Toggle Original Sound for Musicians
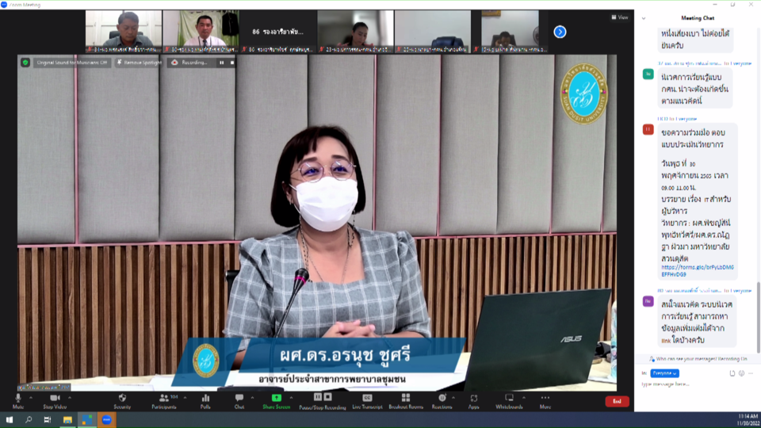The height and width of the screenshot is (428, 761). [x=71, y=63]
